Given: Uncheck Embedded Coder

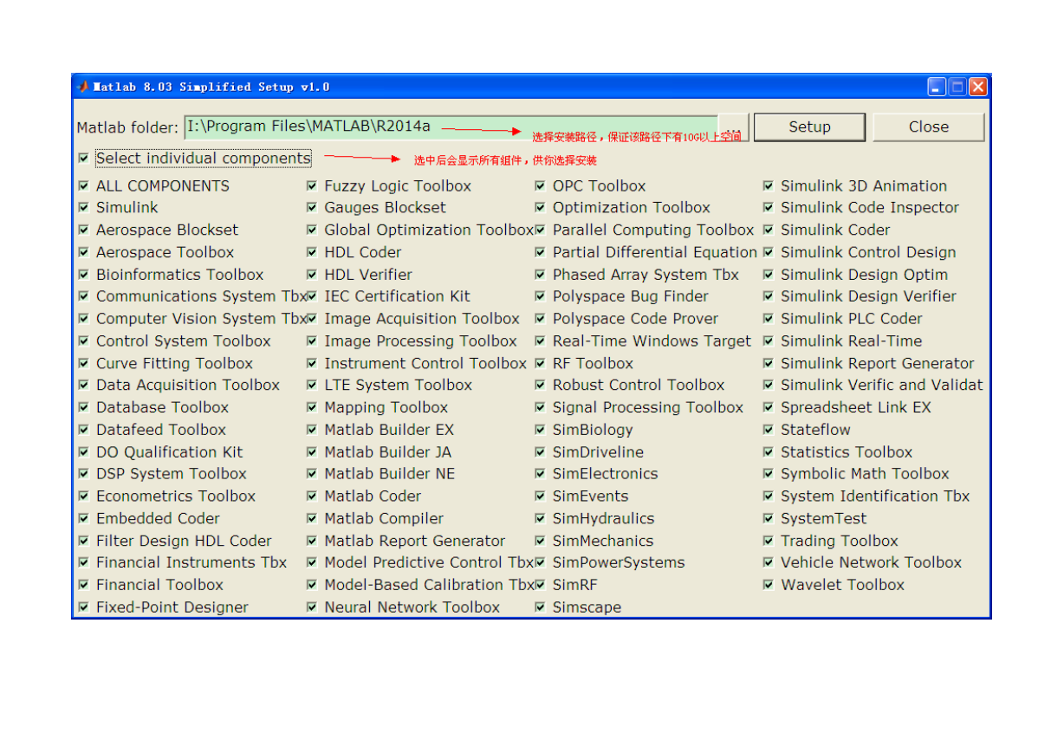Looking at the screenshot, I should tap(84, 519).
